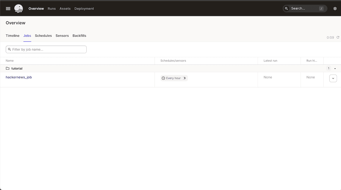Expand the caret next to the tutorial count badge
341x190 pixels.
[x=335, y=68]
